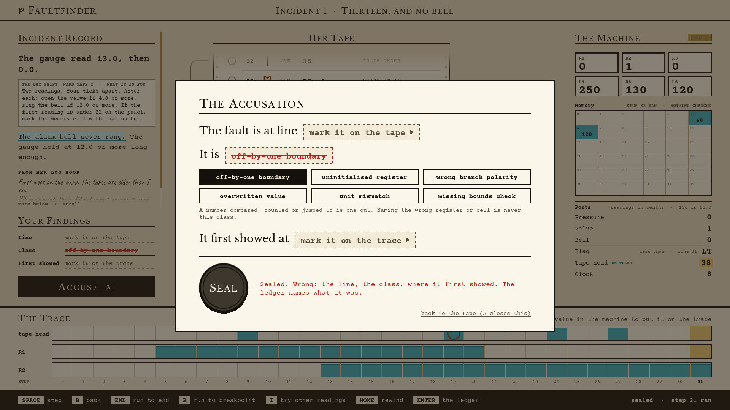
Task: Select register R6 showing 120
Action: [x=690, y=86]
